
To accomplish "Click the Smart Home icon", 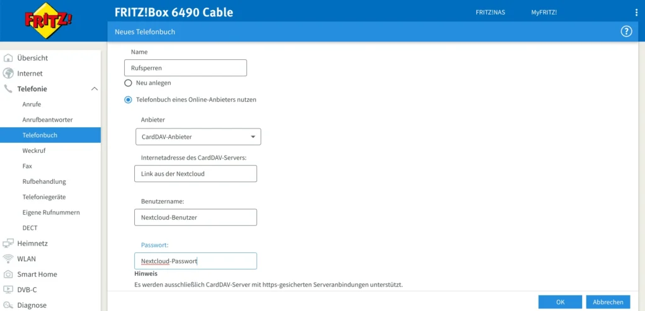I will tap(8, 274).
